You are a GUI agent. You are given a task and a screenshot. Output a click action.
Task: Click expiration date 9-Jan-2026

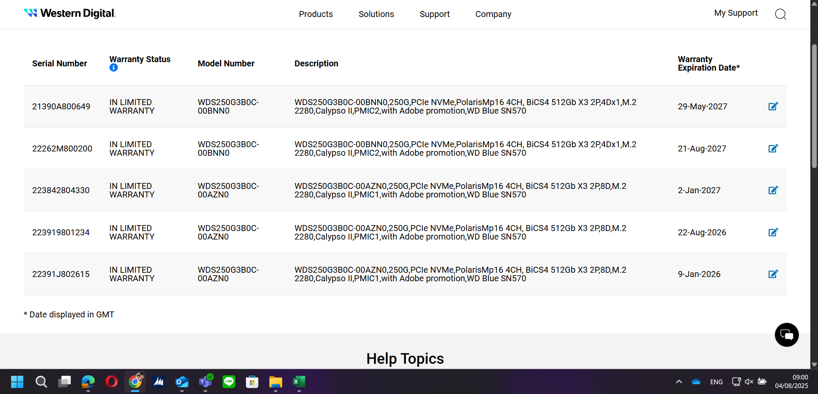pyautogui.click(x=699, y=274)
